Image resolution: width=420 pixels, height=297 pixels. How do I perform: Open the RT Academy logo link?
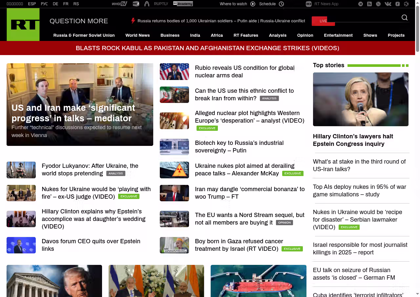(x=183, y=4)
